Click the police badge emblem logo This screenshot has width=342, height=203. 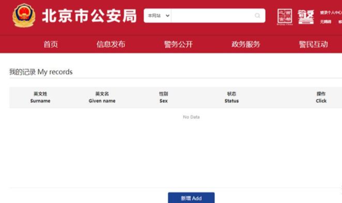pyautogui.click(x=24, y=16)
